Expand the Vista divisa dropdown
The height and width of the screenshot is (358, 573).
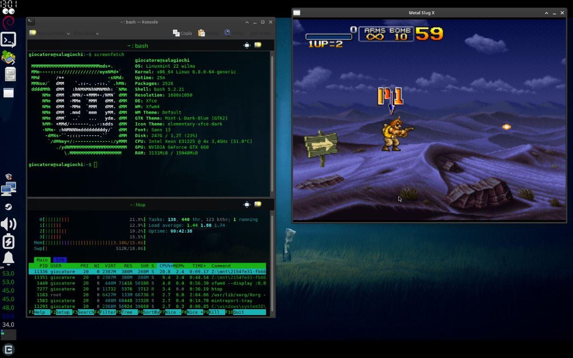[x=97, y=34]
